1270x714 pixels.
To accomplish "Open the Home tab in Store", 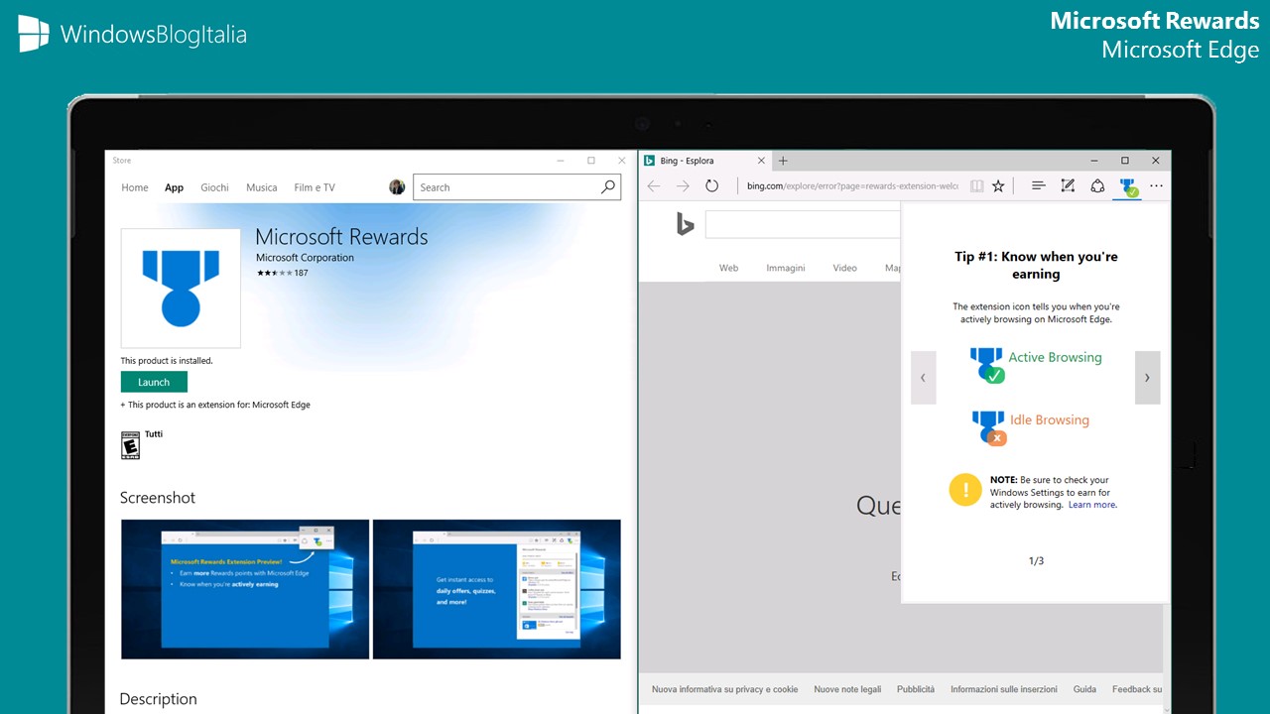I will pyautogui.click(x=135, y=187).
